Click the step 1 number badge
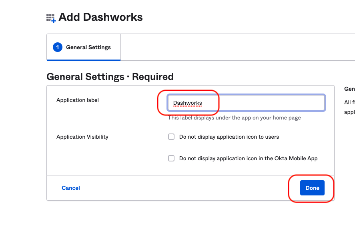 pos(58,47)
